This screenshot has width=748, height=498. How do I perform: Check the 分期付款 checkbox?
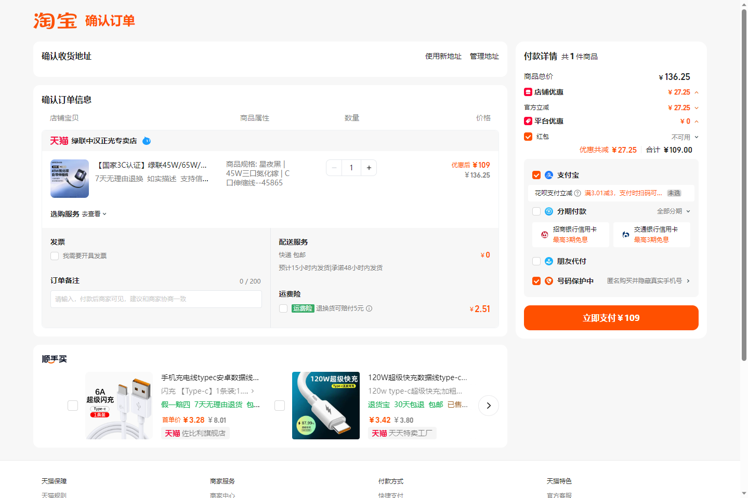click(536, 211)
